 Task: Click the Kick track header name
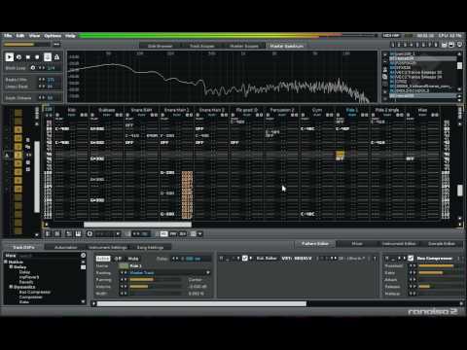click(72, 110)
